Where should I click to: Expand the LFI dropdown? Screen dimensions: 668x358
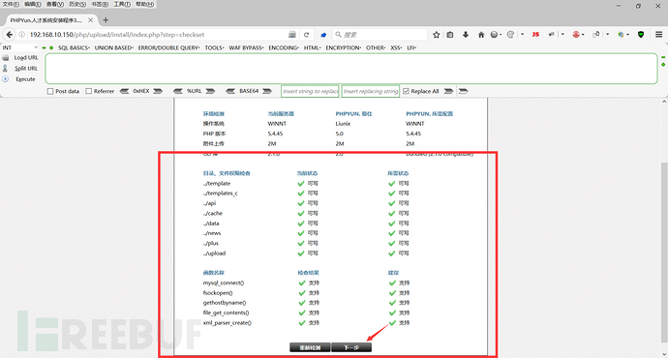coord(411,47)
